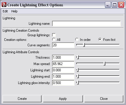This screenshot has height=105, width=126.
Task: Click the Lightning Creation Controls heading
Action: (21, 30)
